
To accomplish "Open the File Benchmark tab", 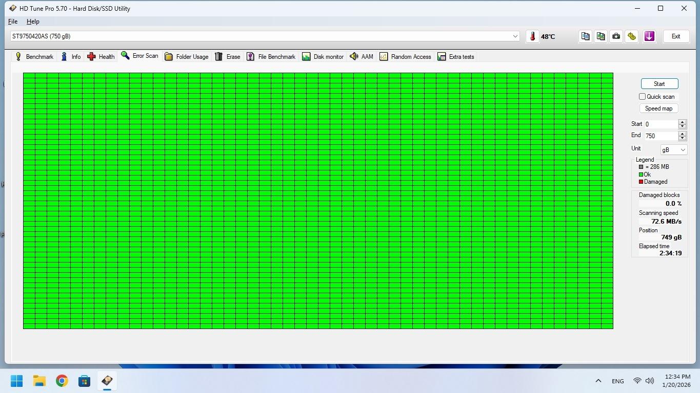I will pyautogui.click(x=271, y=56).
